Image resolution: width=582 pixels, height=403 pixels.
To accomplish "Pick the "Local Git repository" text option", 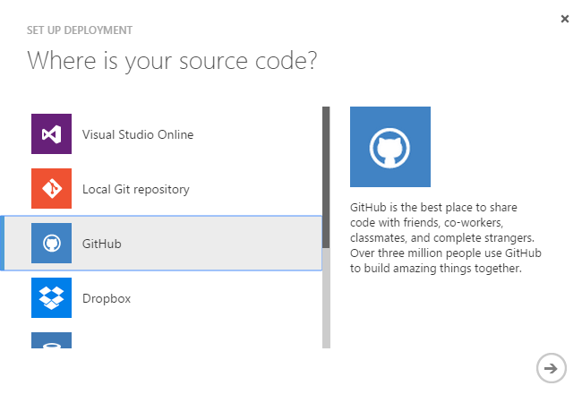I will point(136,190).
